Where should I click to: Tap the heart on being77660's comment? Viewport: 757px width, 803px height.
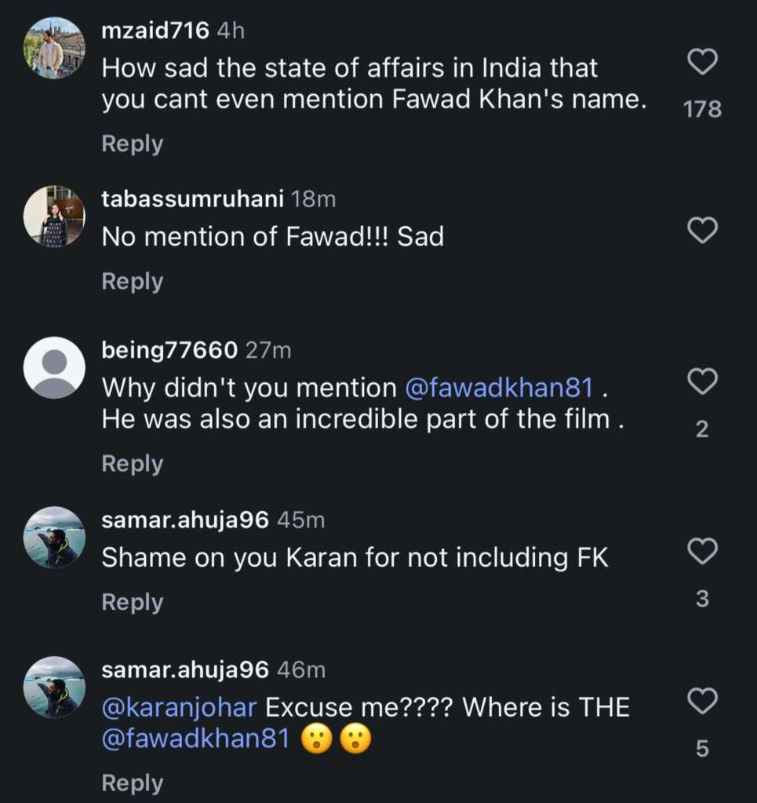702,381
